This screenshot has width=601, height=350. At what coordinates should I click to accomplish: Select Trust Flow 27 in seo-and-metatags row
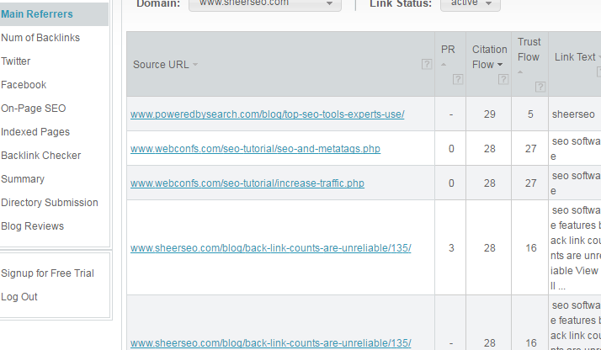tap(530, 149)
